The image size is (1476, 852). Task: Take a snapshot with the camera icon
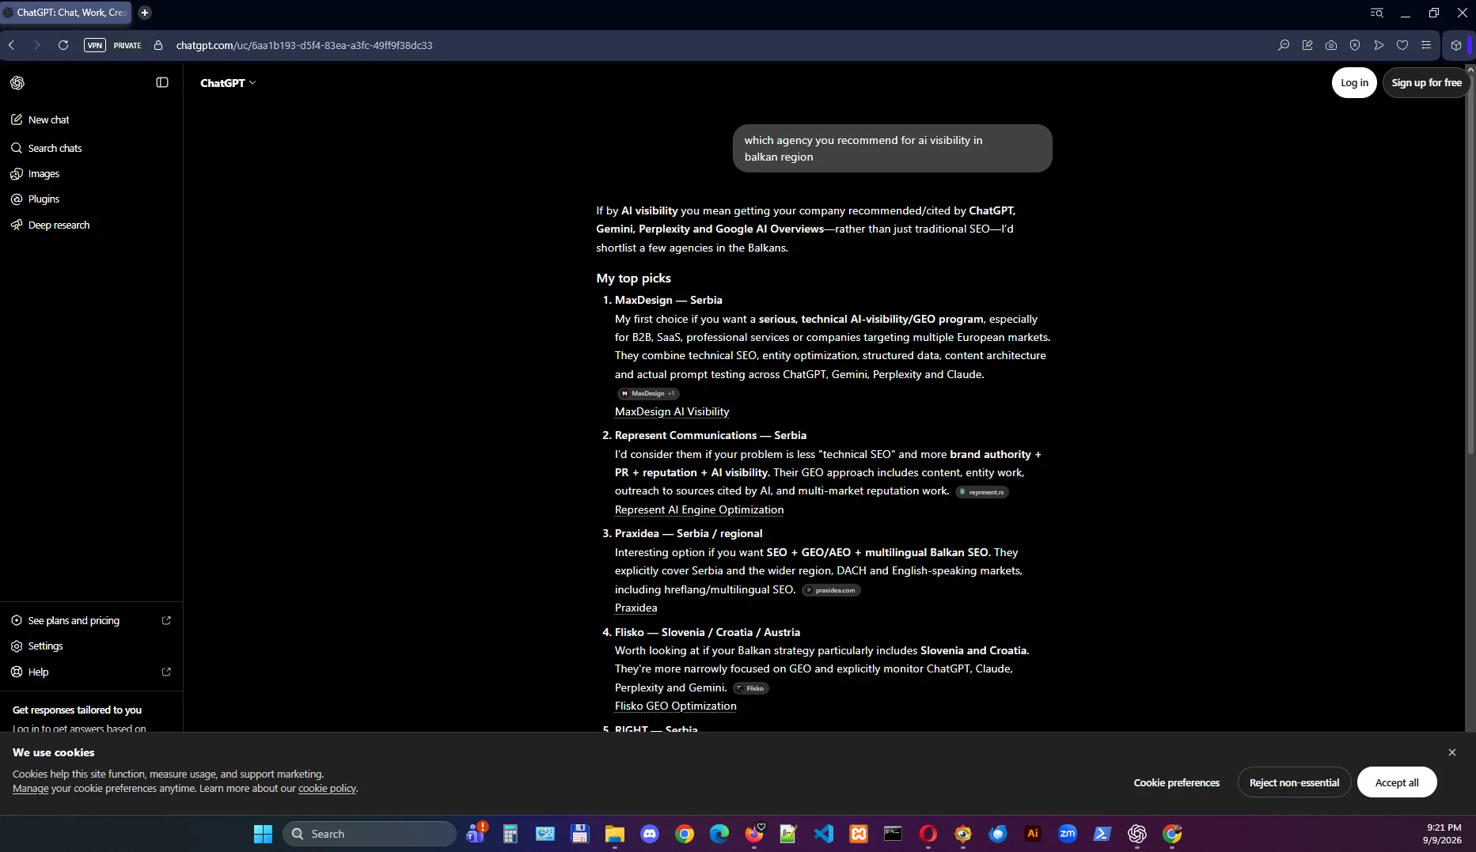tap(1331, 45)
